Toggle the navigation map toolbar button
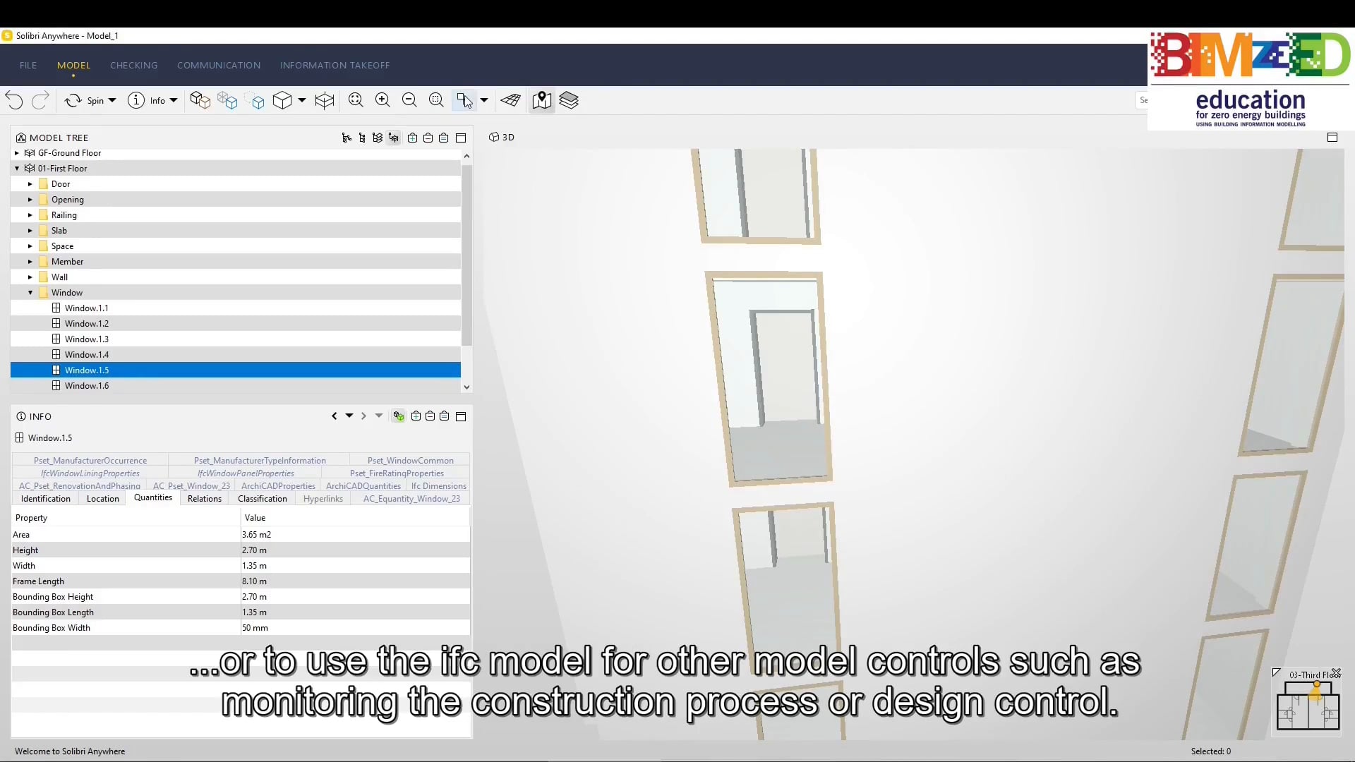The height and width of the screenshot is (762, 1355). pyautogui.click(x=542, y=100)
